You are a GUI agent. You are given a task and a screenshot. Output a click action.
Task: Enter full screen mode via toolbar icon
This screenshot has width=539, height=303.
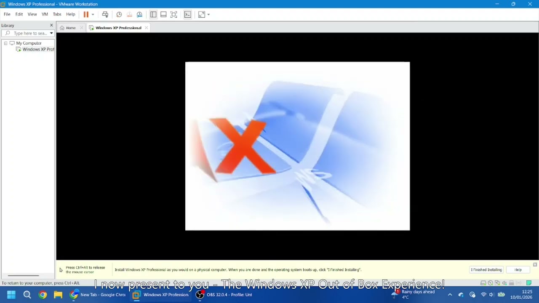click(x=173, y=14)
